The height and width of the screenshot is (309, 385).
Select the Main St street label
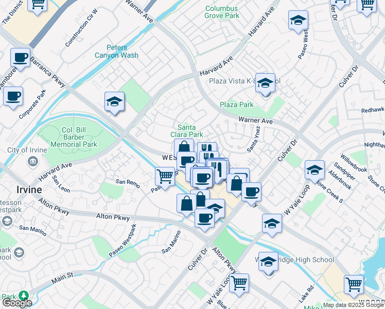62,278
